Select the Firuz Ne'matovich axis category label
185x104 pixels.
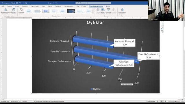60,51
